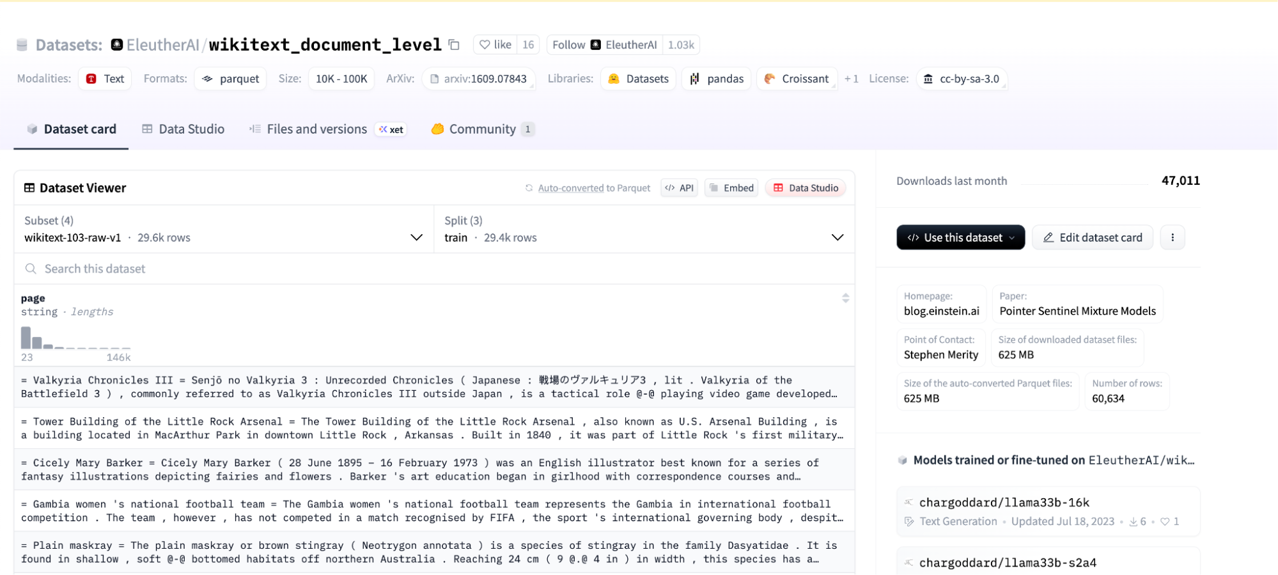This screenshot has width=1278, height=575.
Task: Open the Use this dataset dropdown
Action: click(960, 237)
